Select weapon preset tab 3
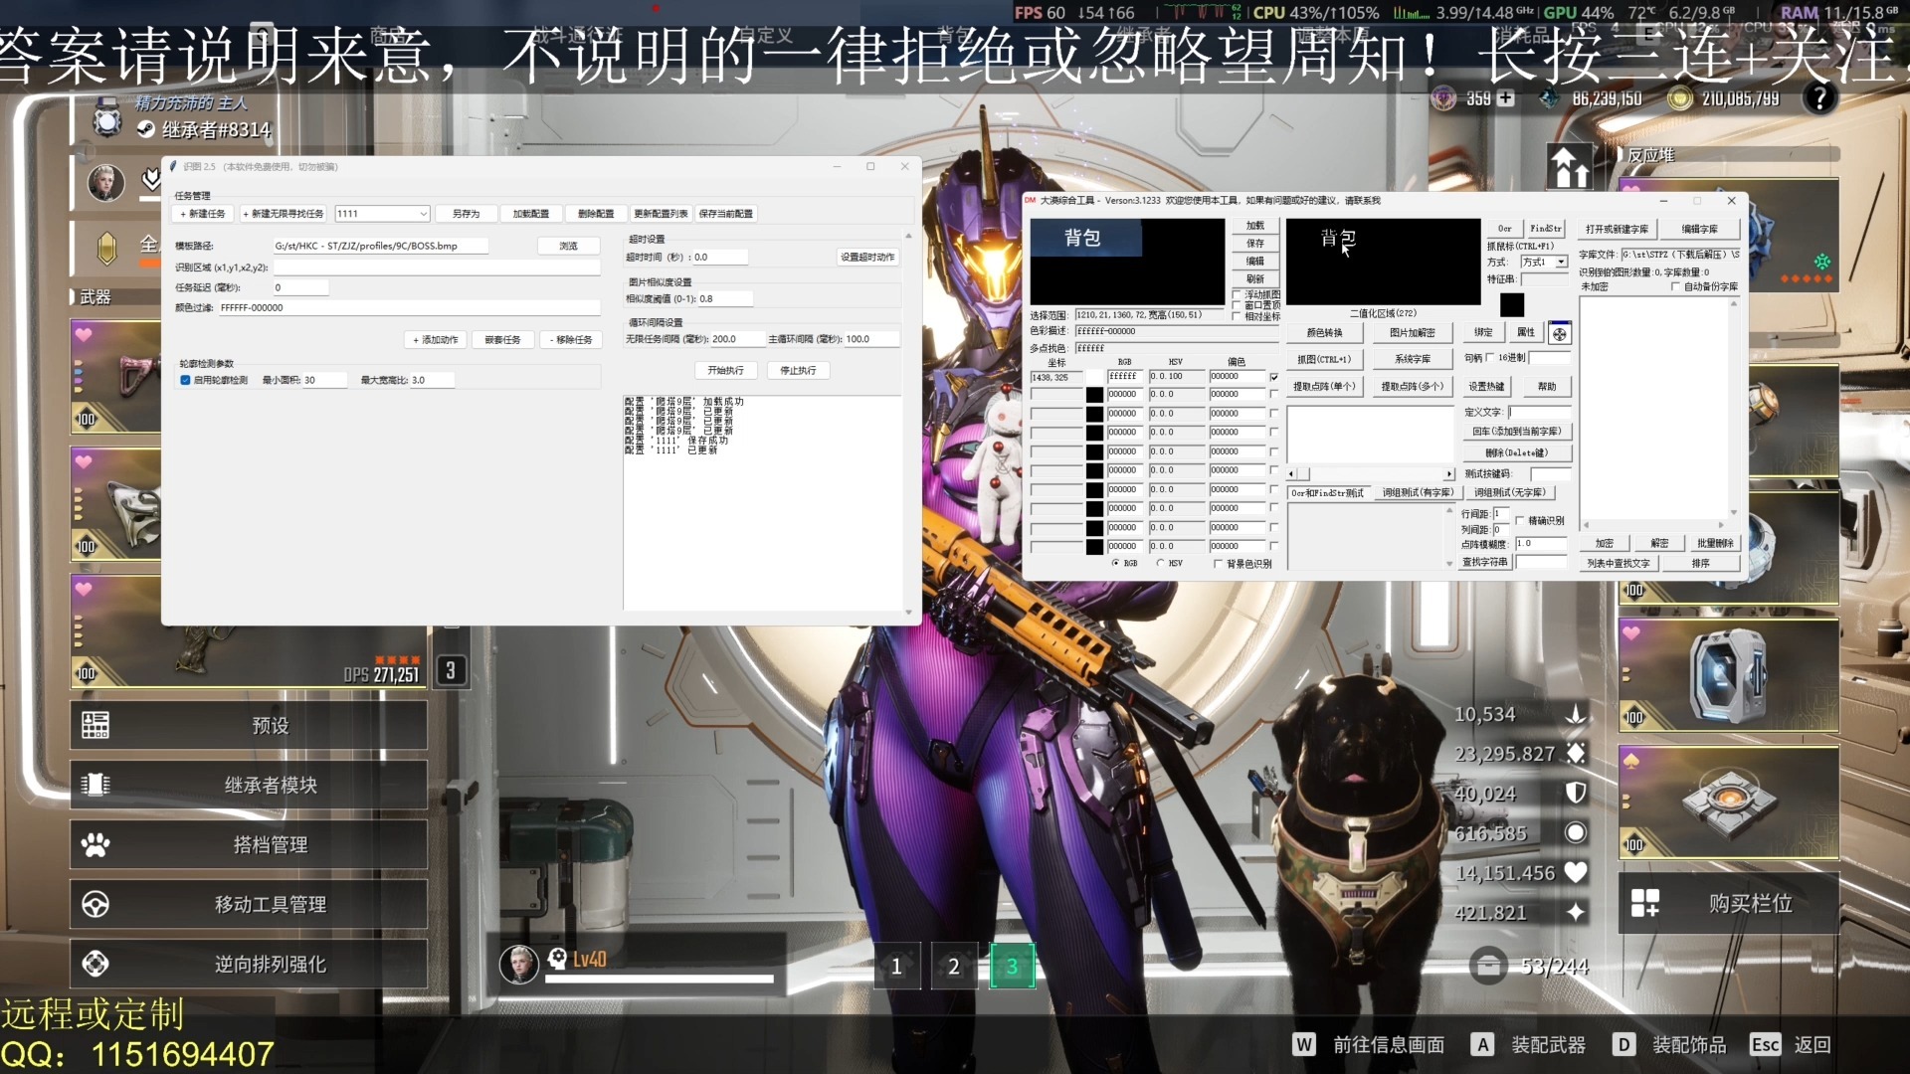Viewport: 1910px width, 1074px height. (x=1012, y=966)
